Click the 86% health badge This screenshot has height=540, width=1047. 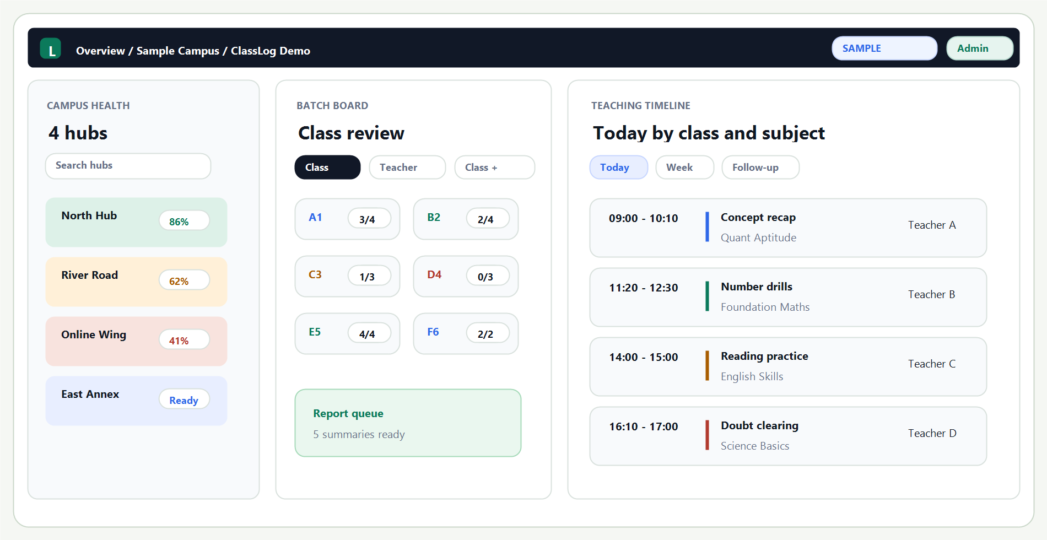pos(184,221)
